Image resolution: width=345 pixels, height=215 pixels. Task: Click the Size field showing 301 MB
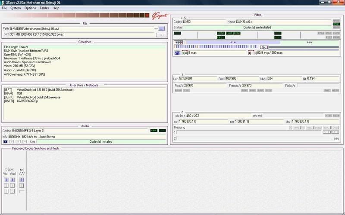pyautogui.click(x=82, y=34)
